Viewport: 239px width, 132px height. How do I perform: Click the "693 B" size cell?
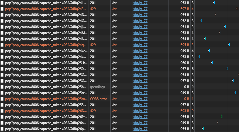pos(185,111)
